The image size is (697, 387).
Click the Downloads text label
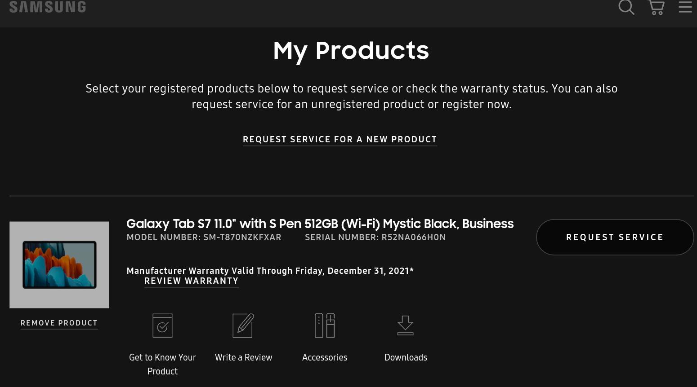pyautogui.click(x=406, y=357)
